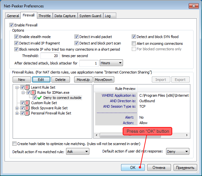Click the Block Spyware Rule Set icon

click(x=28, y=108)
